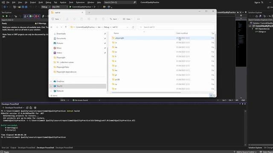Run all tests in Test Explorer
273x153 pixels.
click(3, 16)
